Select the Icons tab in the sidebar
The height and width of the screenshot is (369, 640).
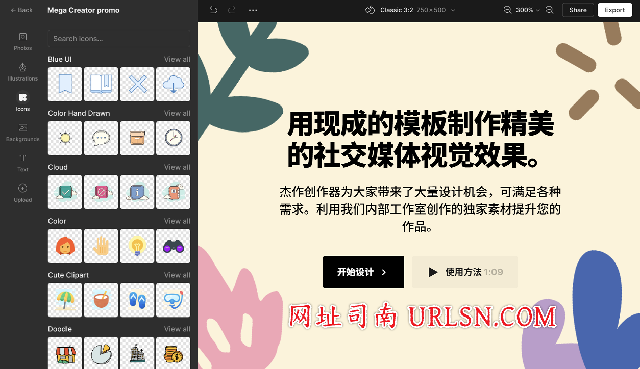click(x=22, y=101)
